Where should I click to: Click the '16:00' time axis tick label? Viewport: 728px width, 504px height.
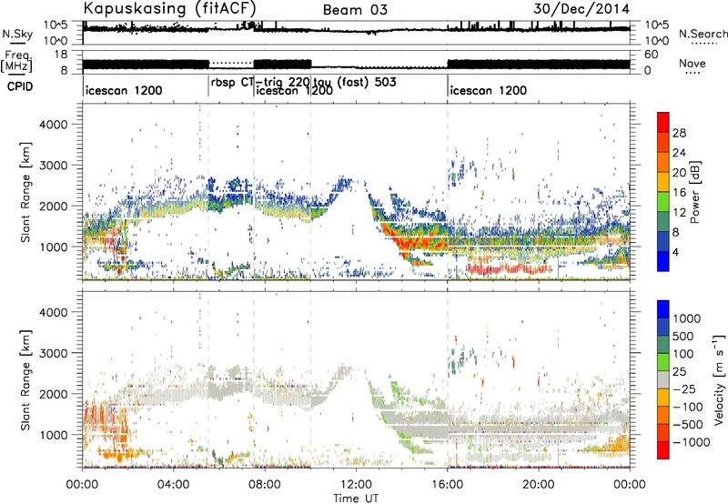tap(447, 484)
